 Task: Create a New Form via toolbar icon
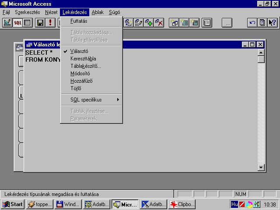[184, 23]
